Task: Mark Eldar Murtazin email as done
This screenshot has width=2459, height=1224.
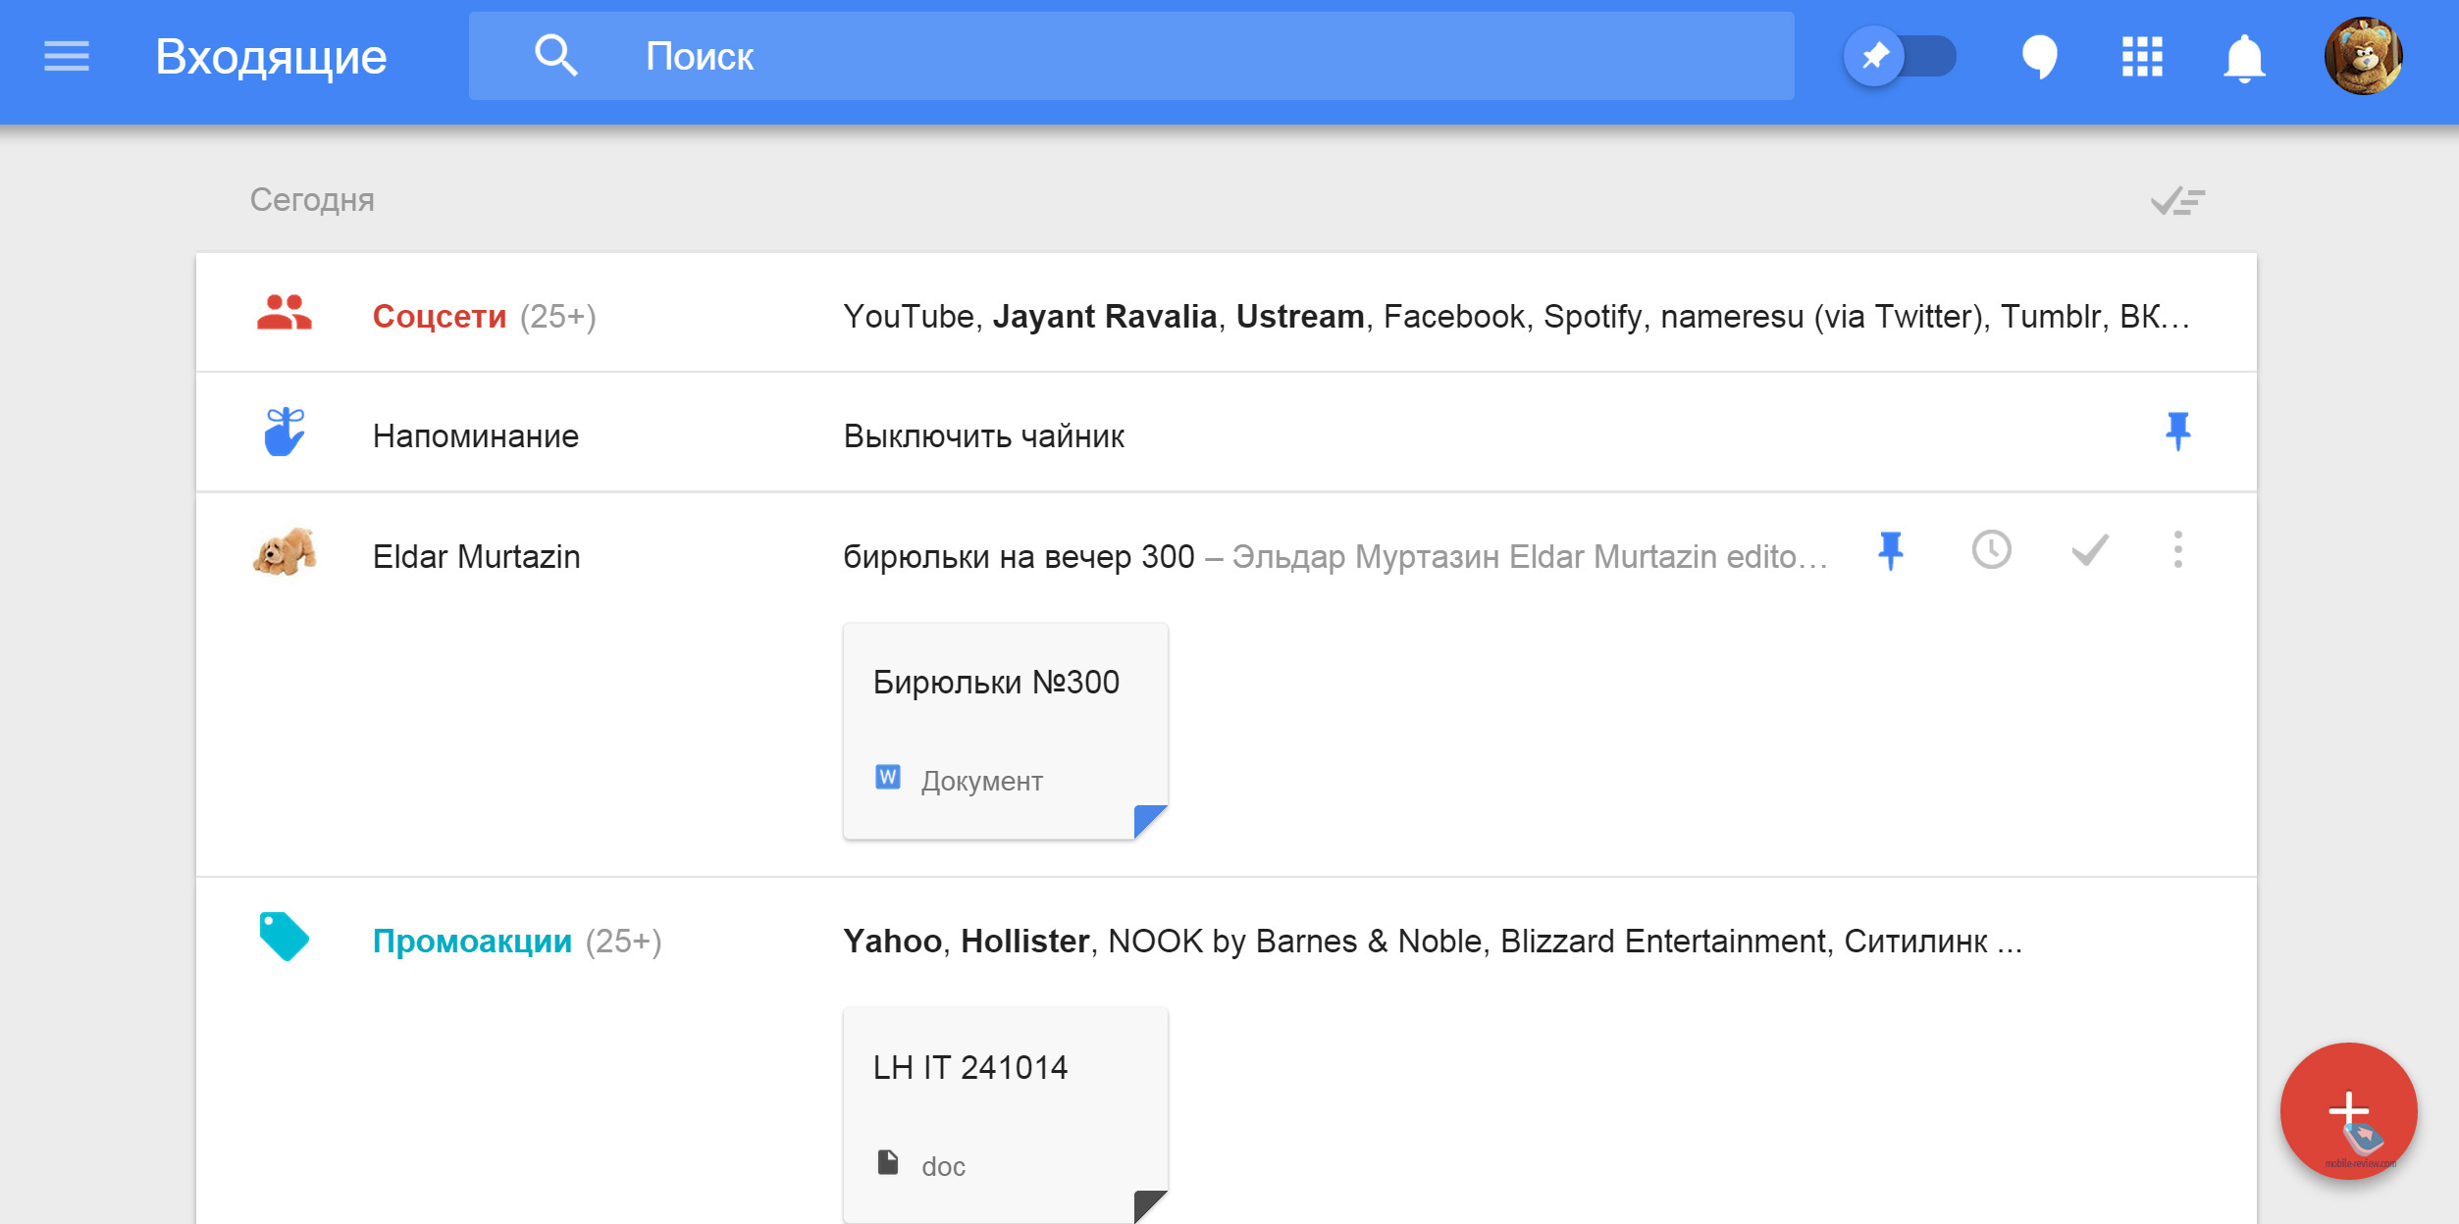Action: (x=2090, y=550)
